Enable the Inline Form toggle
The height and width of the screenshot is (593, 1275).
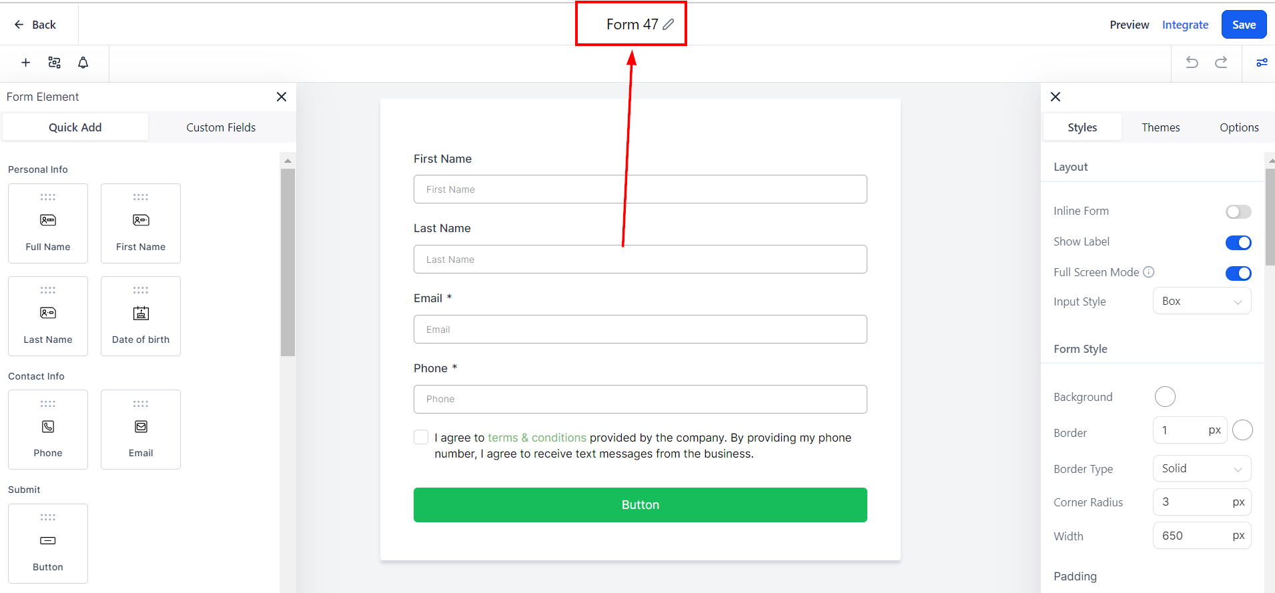point(1238,211)
